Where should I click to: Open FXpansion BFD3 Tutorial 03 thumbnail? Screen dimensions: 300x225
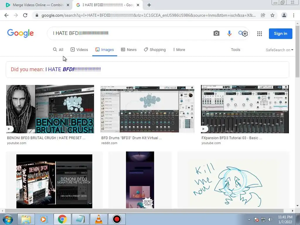pos(245,109)
